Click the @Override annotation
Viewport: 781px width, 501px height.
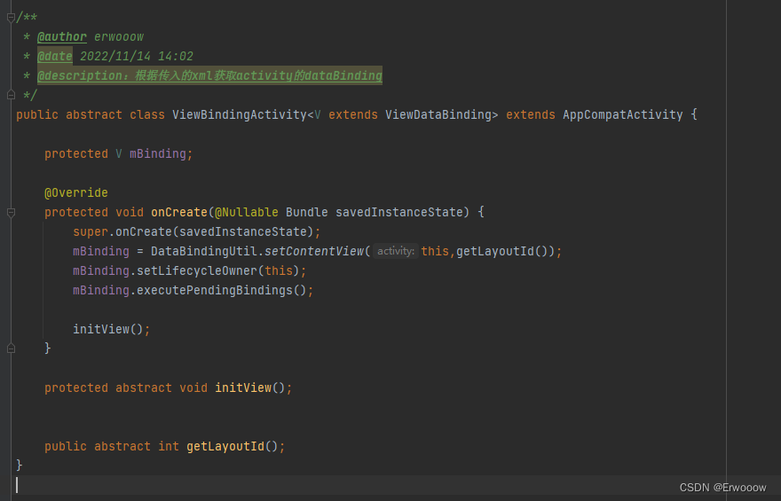pyautogui.click(x=76, y=192)
